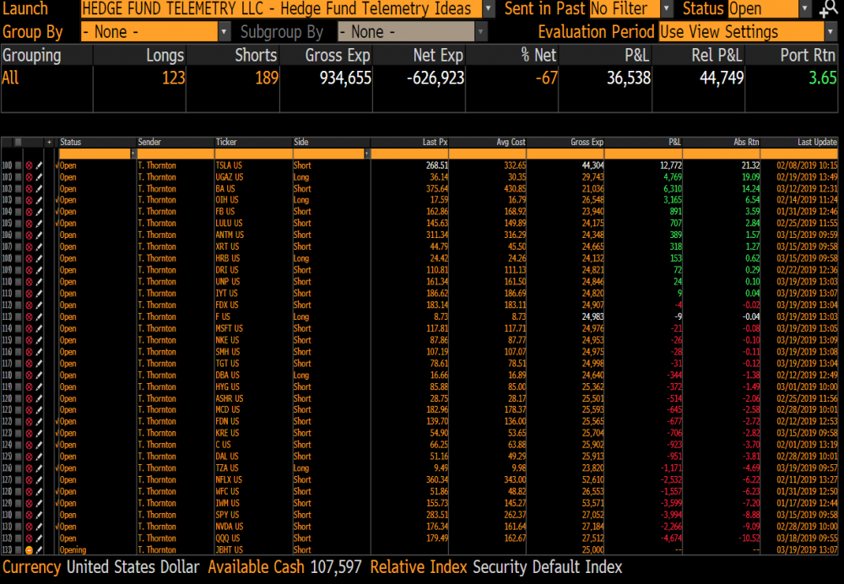Screen dimensions: 844x584
Task: Click the Available Cash value 107,597
Action: pyautogui.click(x=335, y=567)
